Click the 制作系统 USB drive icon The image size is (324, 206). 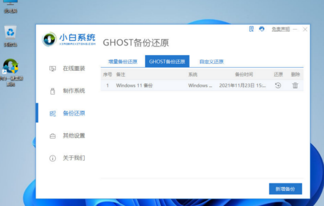pyautogui.click(x=52, y=91)
